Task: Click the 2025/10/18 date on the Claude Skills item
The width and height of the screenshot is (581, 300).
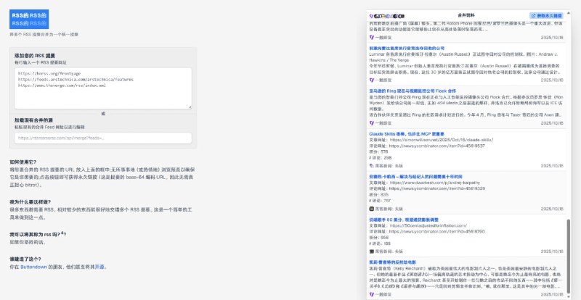Action: [552, 166]
